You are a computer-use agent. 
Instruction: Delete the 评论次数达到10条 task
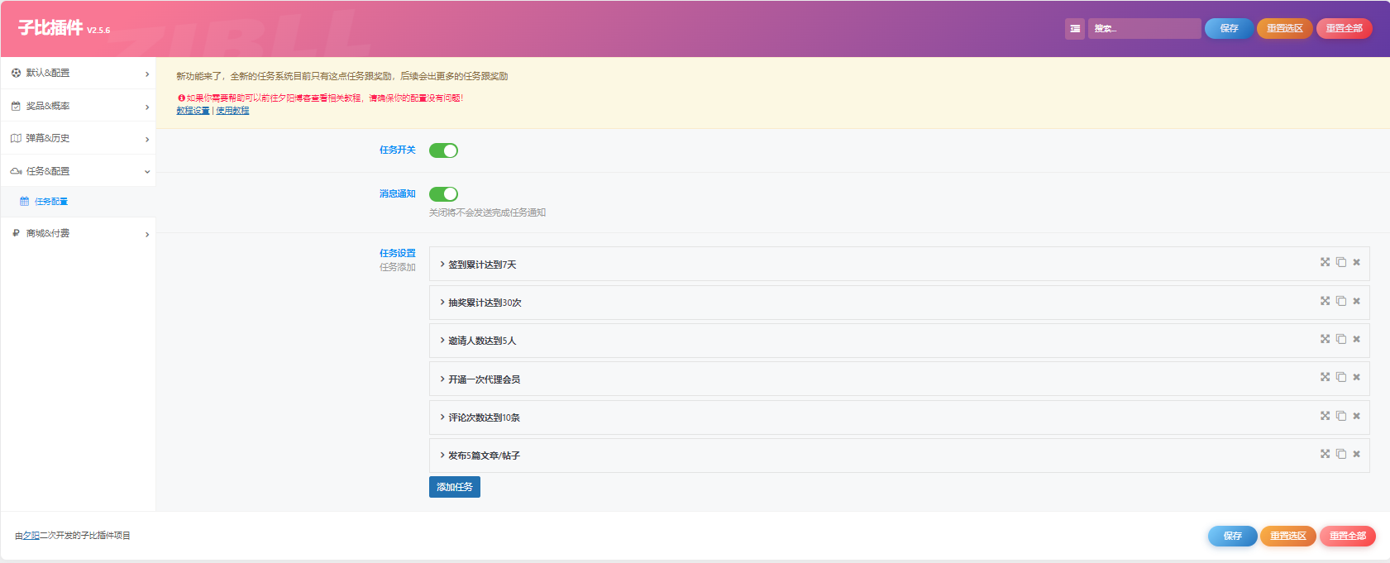tap(1356, 416)
